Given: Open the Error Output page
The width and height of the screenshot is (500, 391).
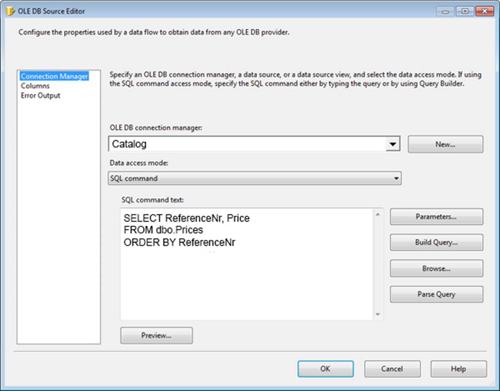Looking at the screenshot, I should [41, 95].
